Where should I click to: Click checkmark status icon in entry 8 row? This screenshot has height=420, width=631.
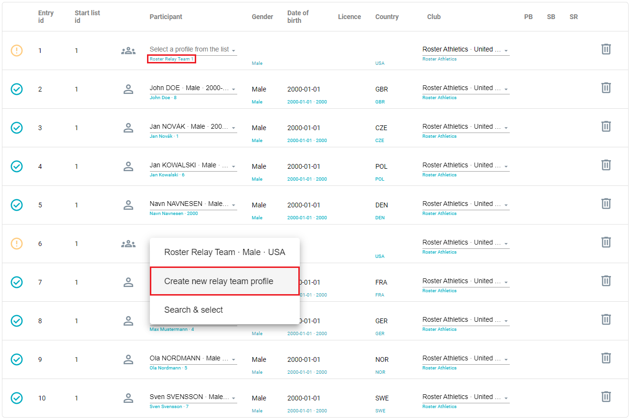pos(17,321)
